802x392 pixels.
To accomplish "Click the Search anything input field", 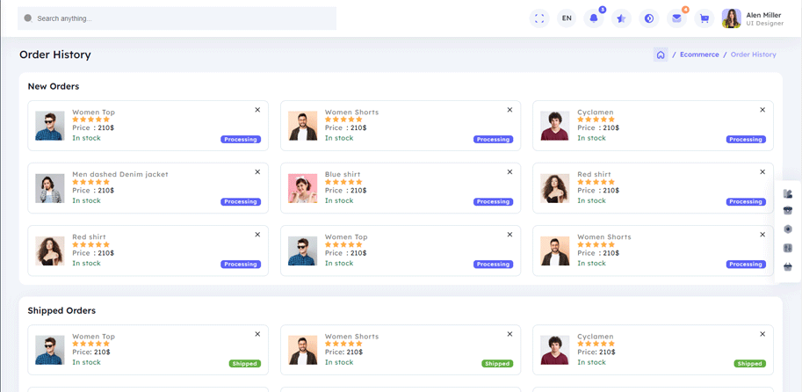I will tap(177, 18).
